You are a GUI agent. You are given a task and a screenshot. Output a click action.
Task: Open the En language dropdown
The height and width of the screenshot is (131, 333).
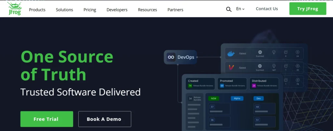point(240,9)
